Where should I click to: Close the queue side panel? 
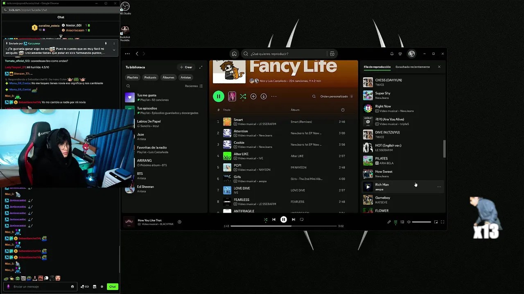(439, 67)
